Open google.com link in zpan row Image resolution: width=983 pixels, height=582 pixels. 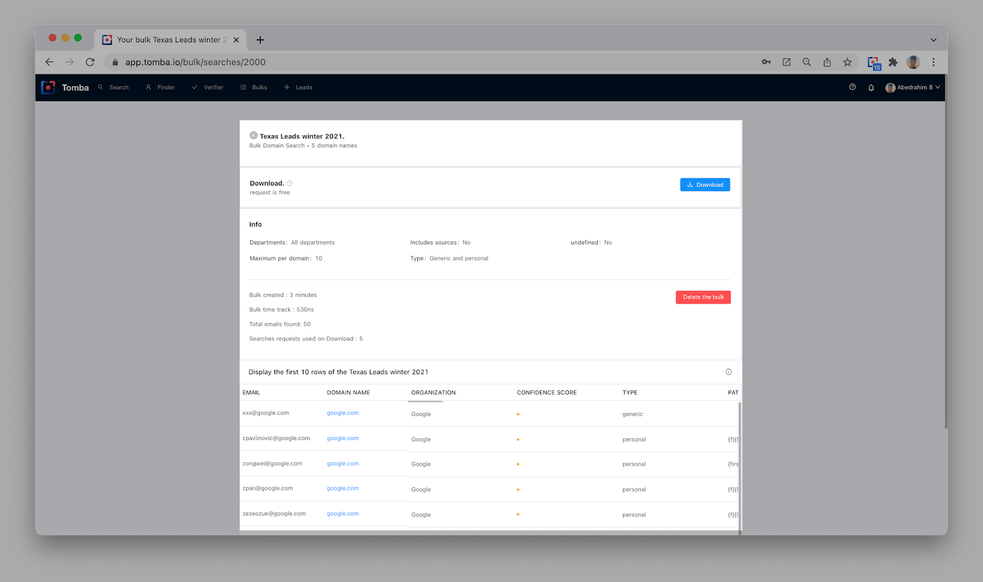tap(343, 488)
